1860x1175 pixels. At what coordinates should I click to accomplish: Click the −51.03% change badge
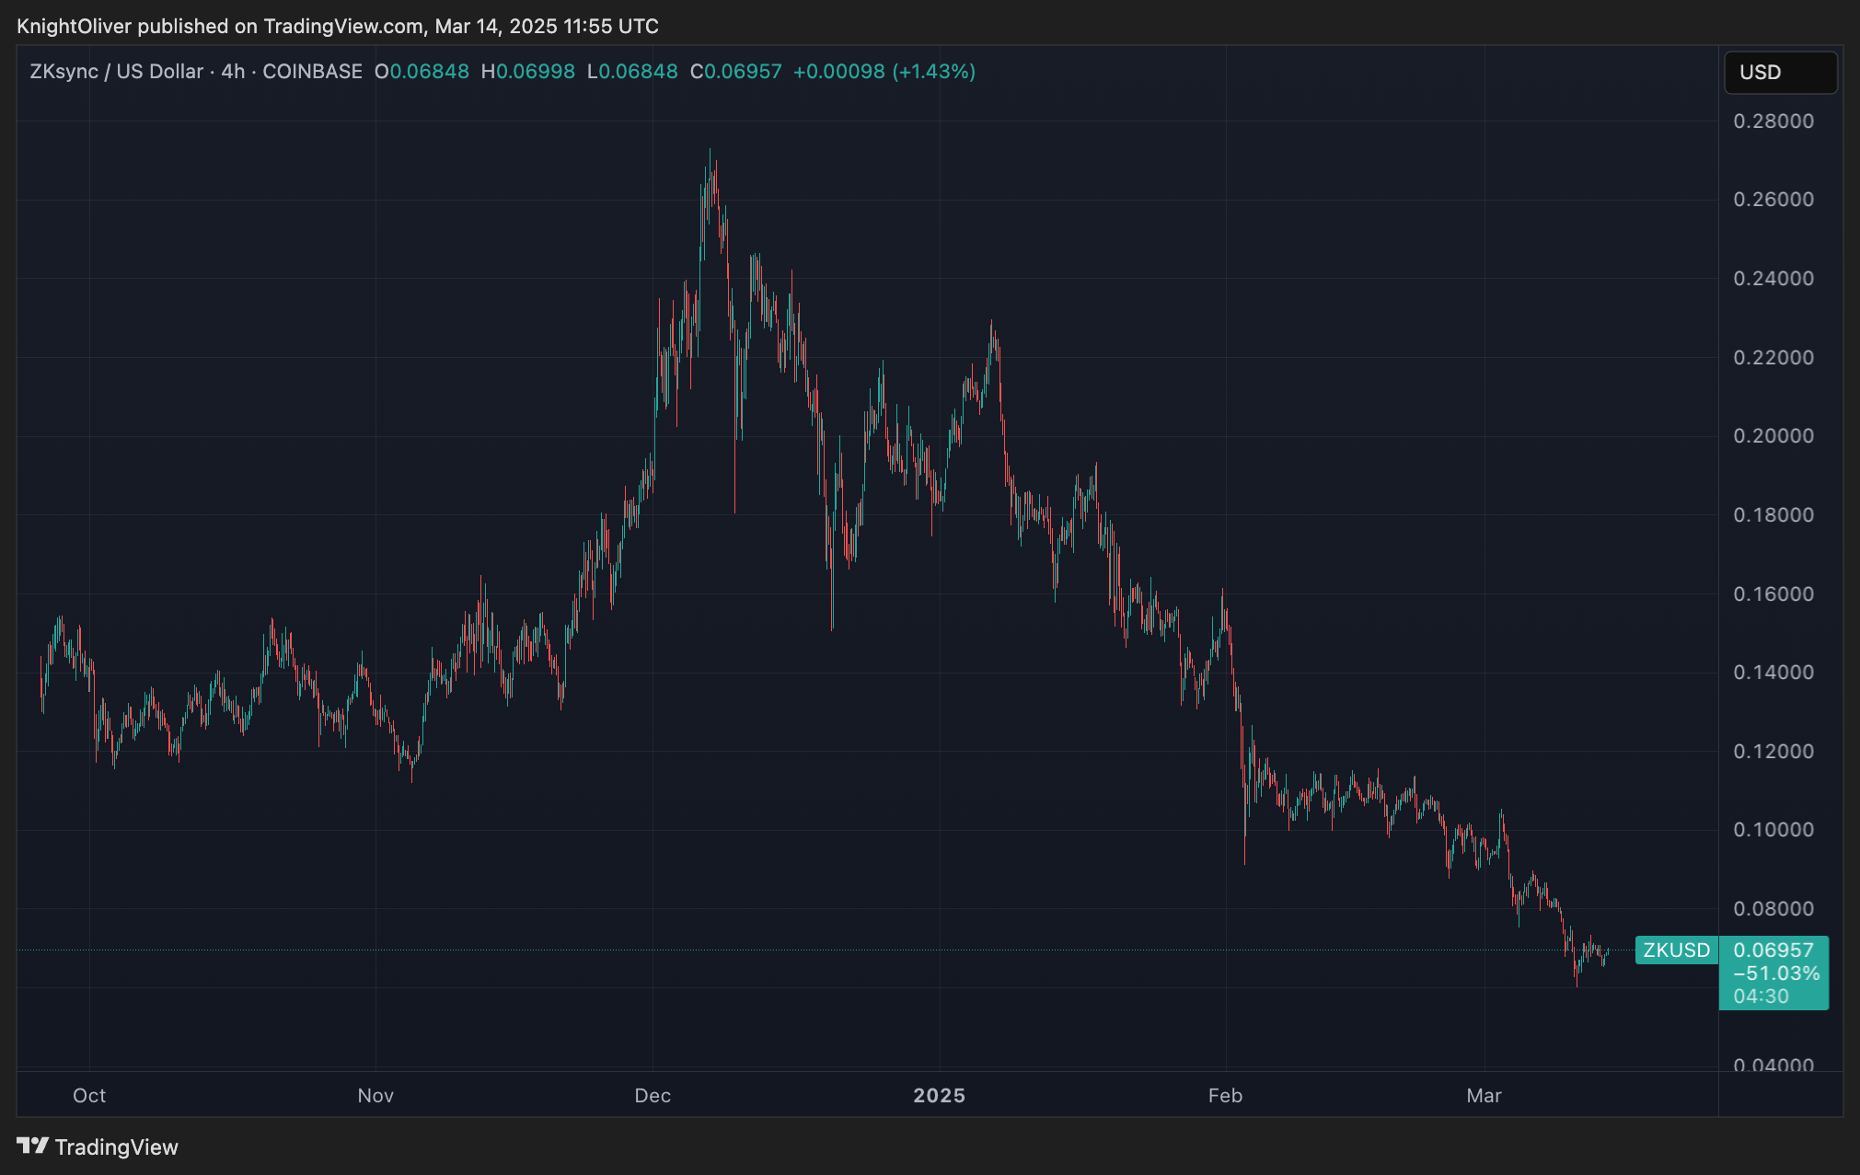click(1772, 973)
